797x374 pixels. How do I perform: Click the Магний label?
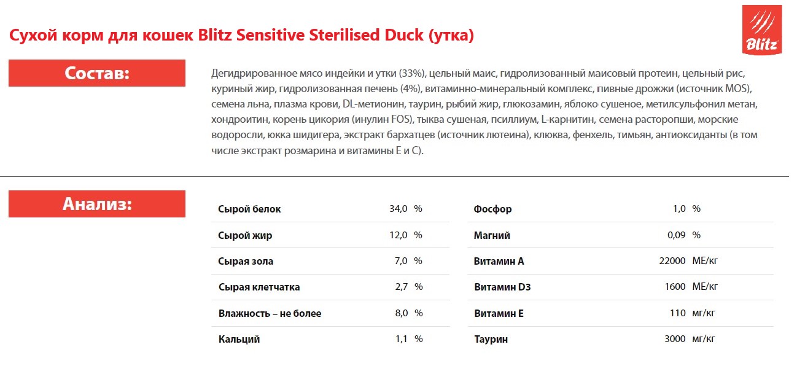click(x=492, y=235)
